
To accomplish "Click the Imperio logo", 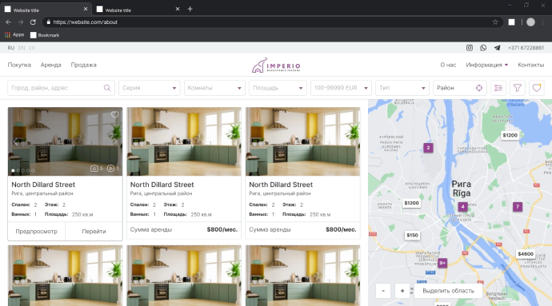I will click(276, 66).
